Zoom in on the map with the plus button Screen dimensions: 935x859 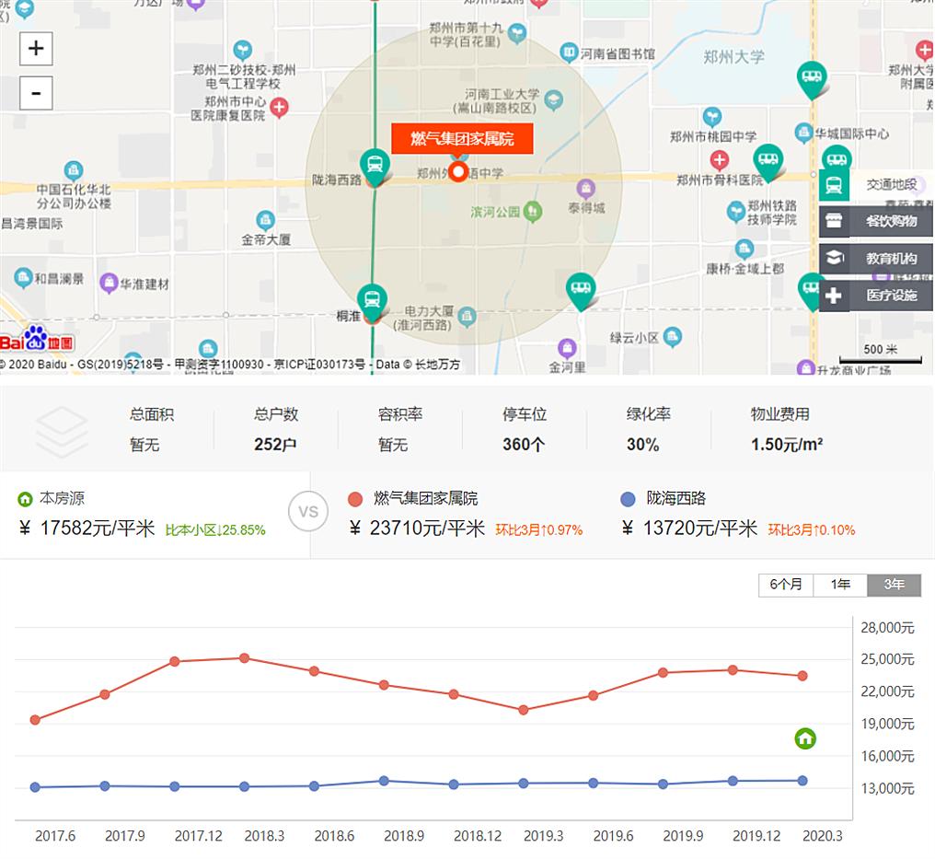[35, 48]
